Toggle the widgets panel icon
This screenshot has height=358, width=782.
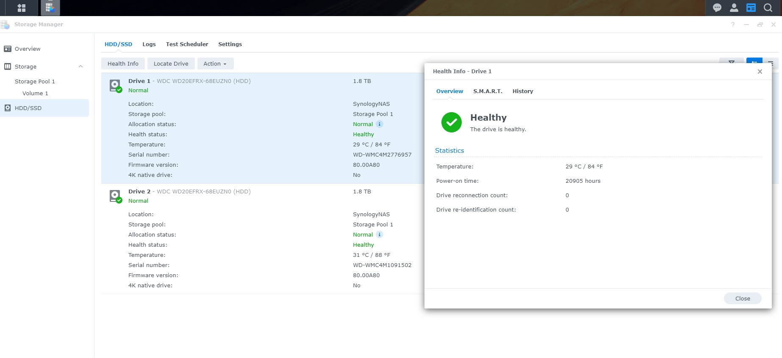[x=751, y=8]
